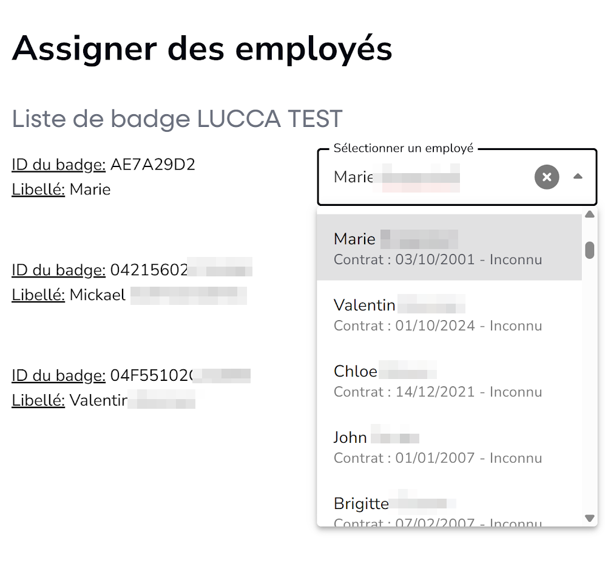Collapse the employee dropdown arrow
Image resolution: width=605 pixels, height=574 pixels.
(x=578, y=177)
